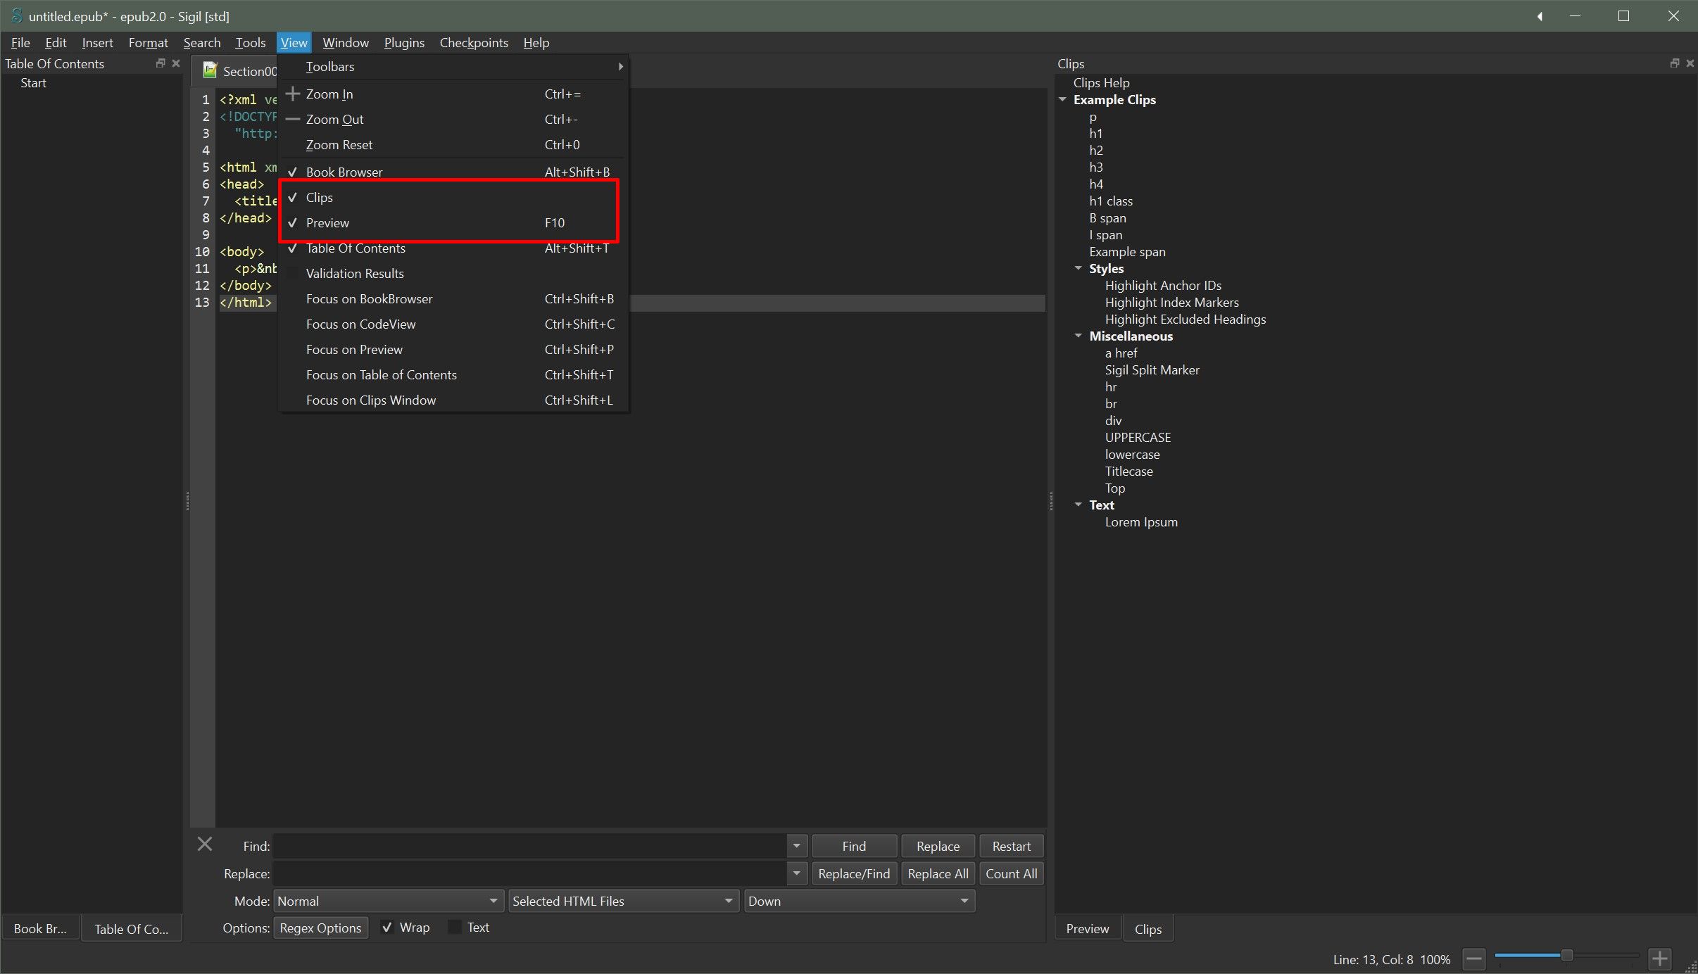Float the Clips panel window
This screenshot has width=1698, height=974.
click(1674, 63)
